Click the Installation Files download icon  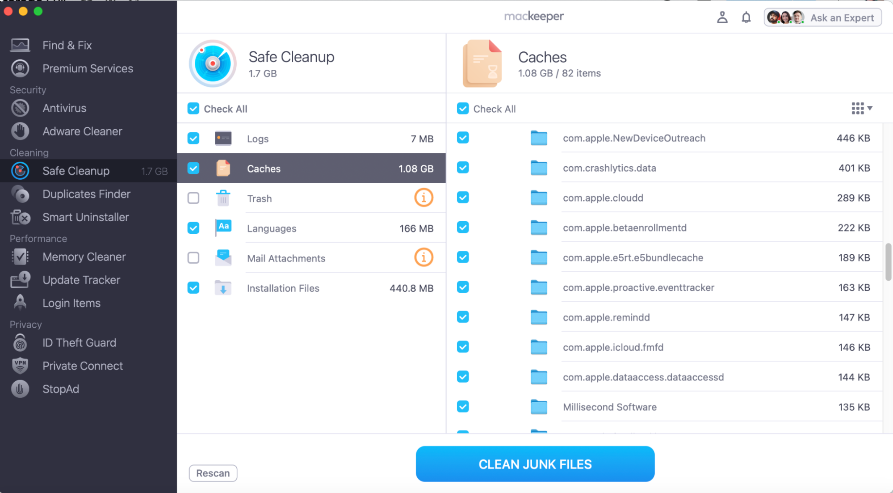223,288
